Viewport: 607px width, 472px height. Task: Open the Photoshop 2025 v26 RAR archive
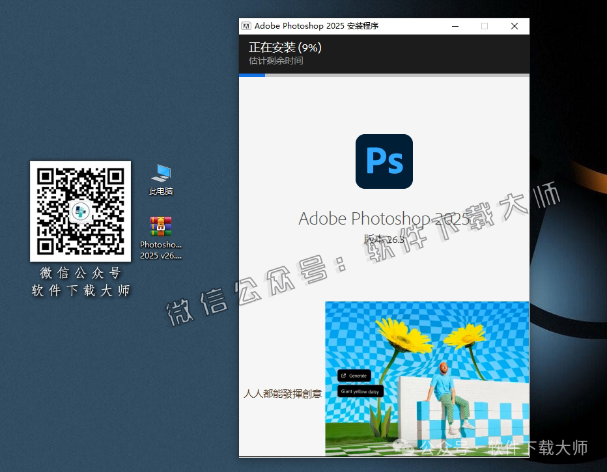160,228
